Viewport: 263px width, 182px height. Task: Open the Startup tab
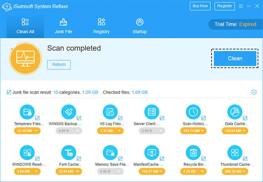pos(140,26)
